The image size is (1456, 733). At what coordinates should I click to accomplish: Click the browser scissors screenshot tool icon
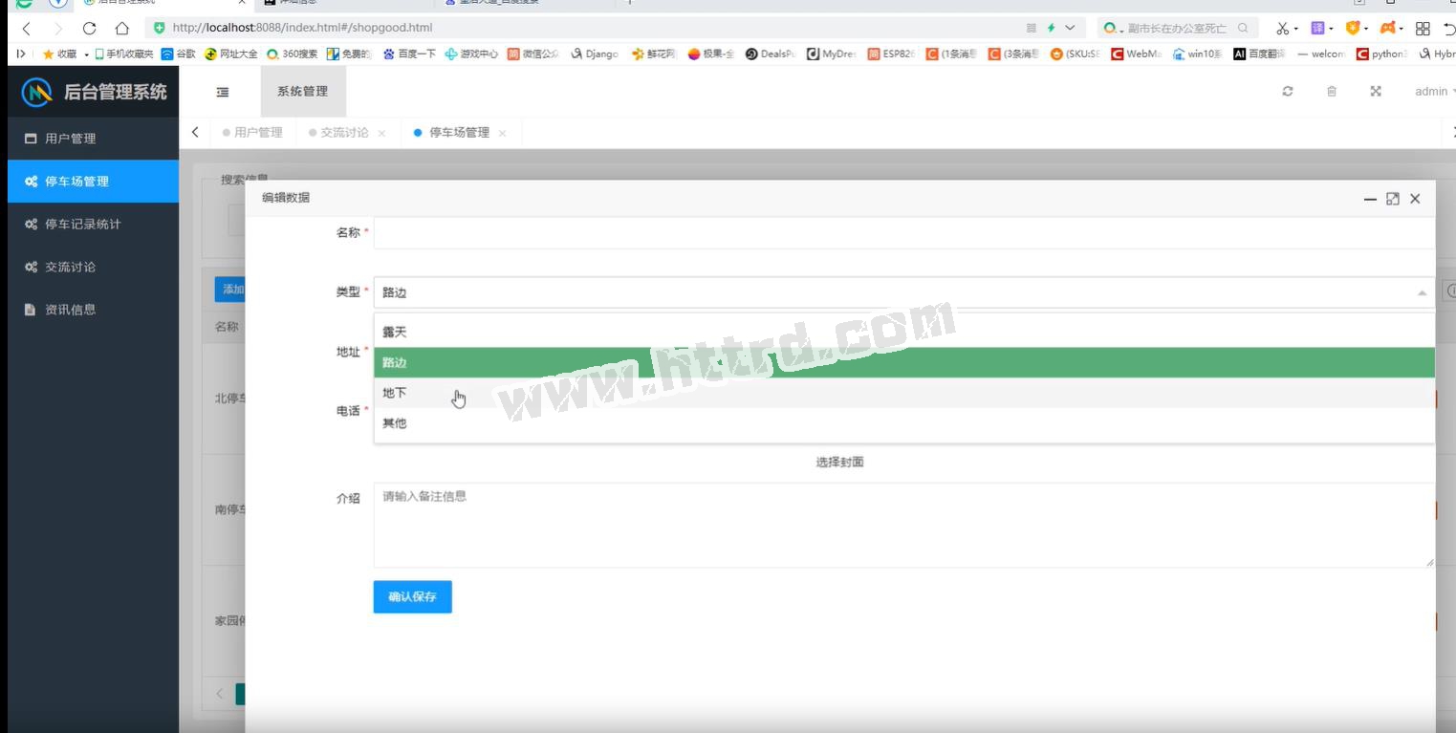(x=1282, y=29)
